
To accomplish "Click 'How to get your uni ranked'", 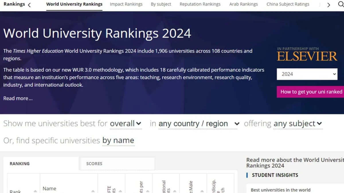I will [312, 92].
